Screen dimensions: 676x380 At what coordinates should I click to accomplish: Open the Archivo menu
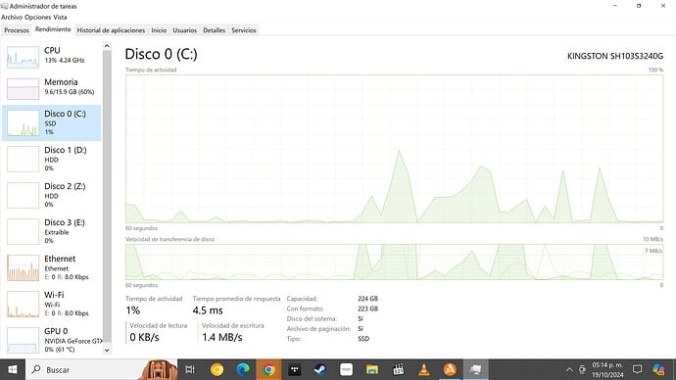tap(12, 18)
